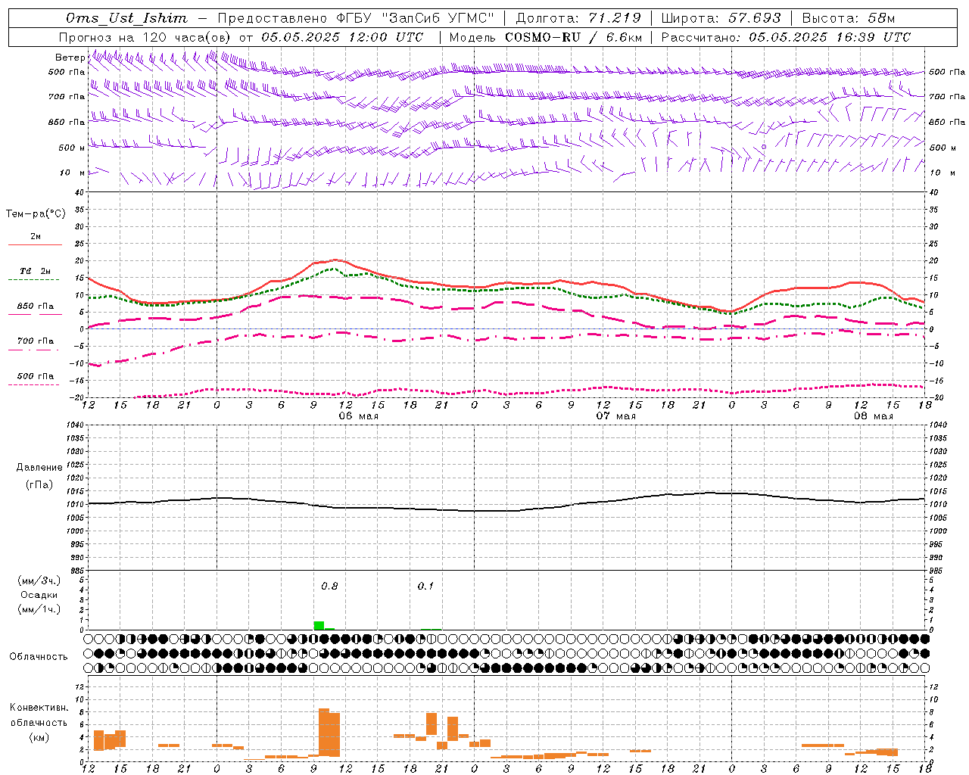Click the 500 гПа temperature legend entry

[35, 376]
